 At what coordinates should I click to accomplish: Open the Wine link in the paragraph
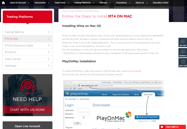pyautogui.click(x=65, y=35)
